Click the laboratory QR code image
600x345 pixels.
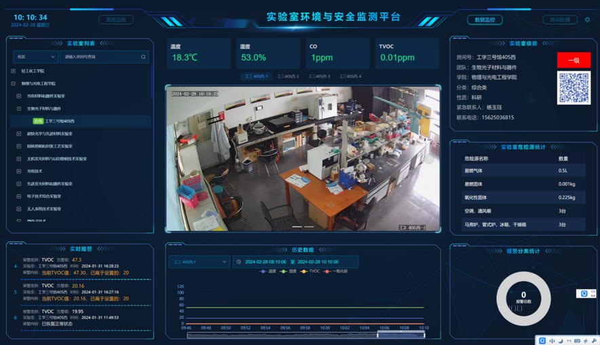coord(574,88)
